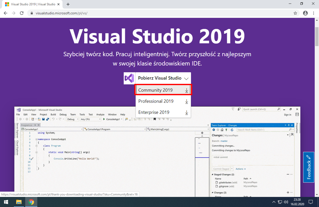Click the Connect plug icon in Team Explorer
Screen dimensions: 319x207
click(x=226, y=129)
